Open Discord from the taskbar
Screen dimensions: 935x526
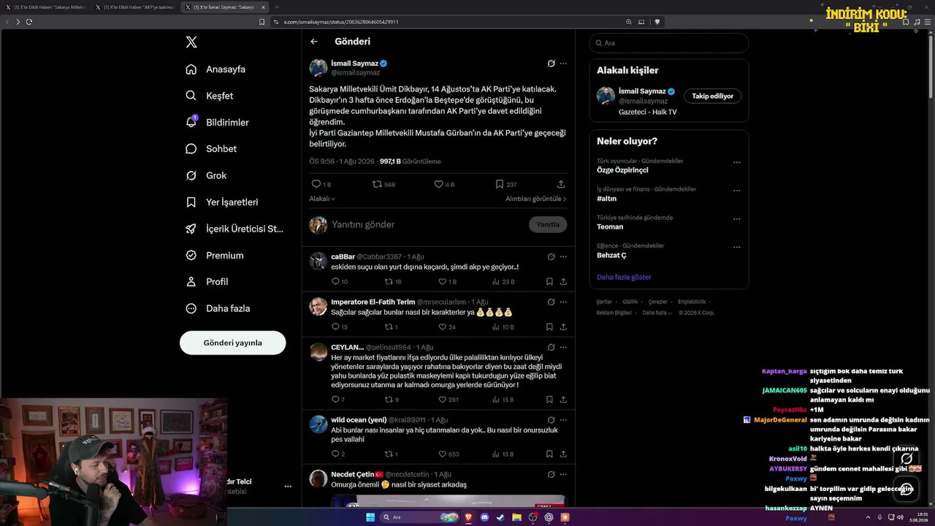tap(485, 517)
